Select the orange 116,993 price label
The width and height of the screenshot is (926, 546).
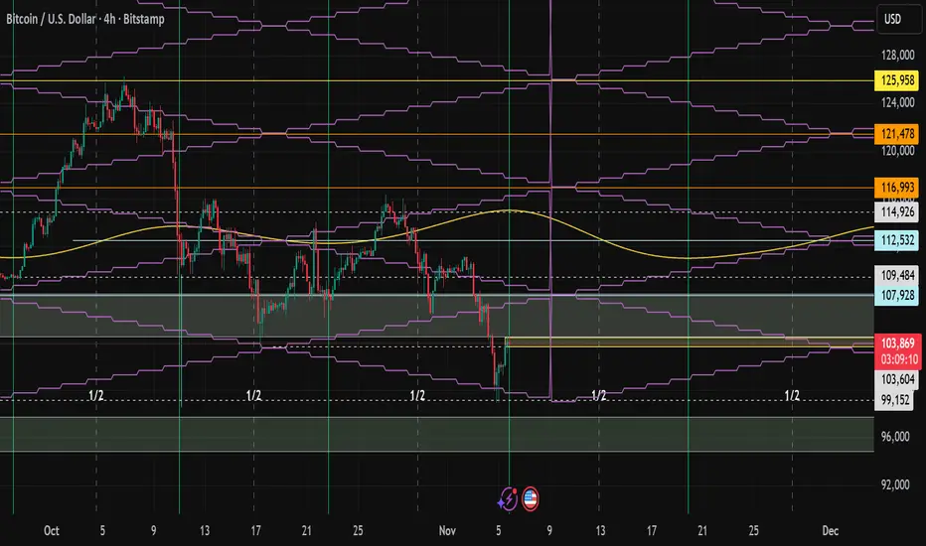pyautogui.click(x=897, y=188)
